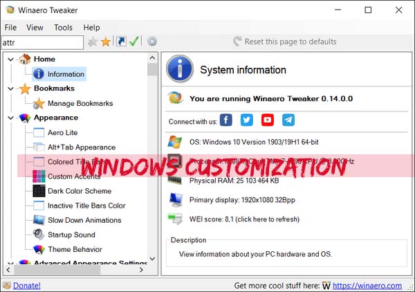The height and width of the screenshot is (292, 415).
Task: Click the Primary display monitor icon
Action: click(x=176, y=200)
